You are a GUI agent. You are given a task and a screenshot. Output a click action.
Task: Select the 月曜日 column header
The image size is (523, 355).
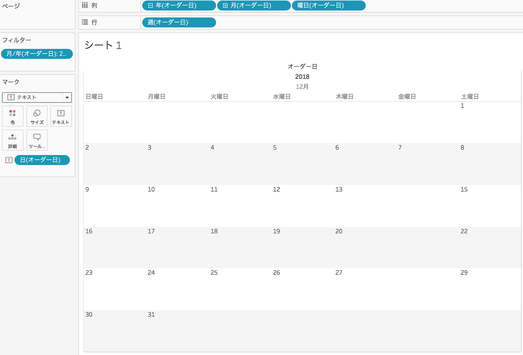tap(156, 97)
